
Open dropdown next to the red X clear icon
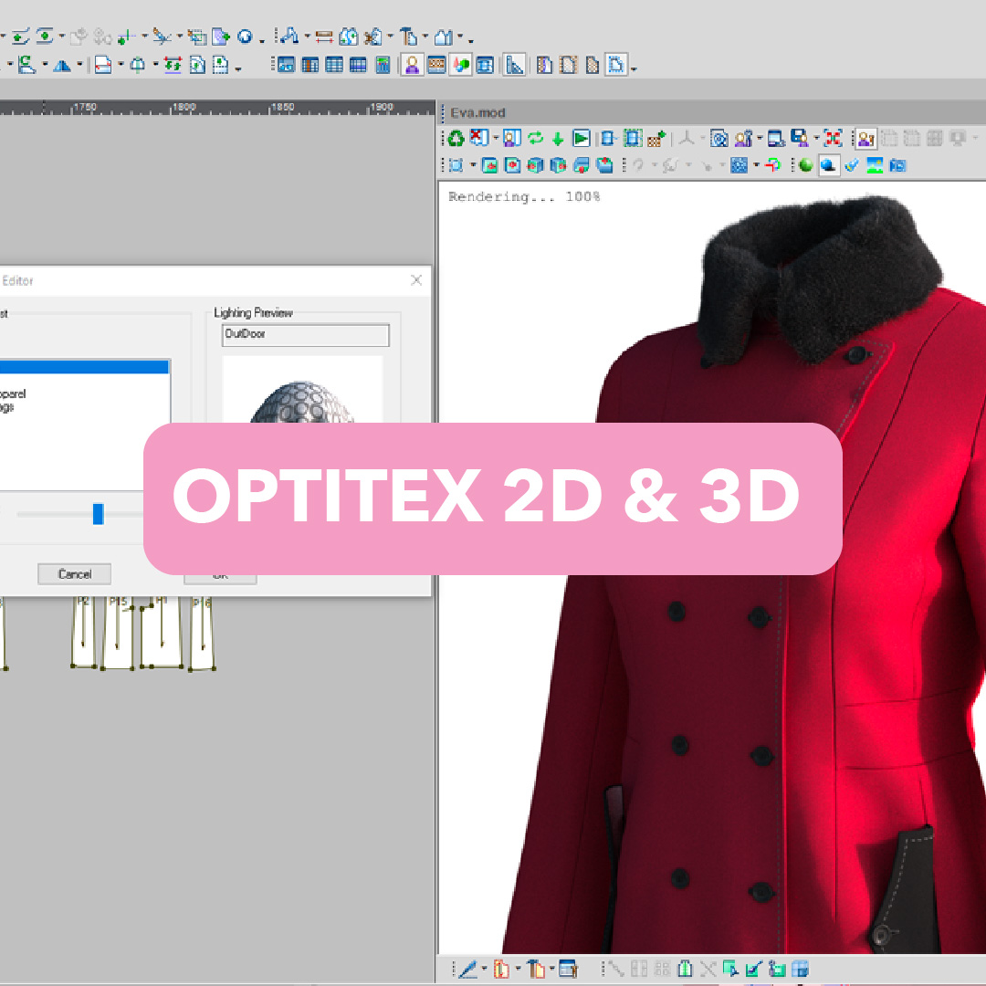pyautogui.click(x=496, y=139)
